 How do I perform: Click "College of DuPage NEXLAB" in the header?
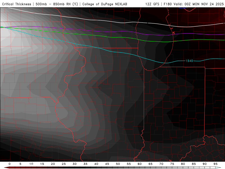click(x=105, y=4)
